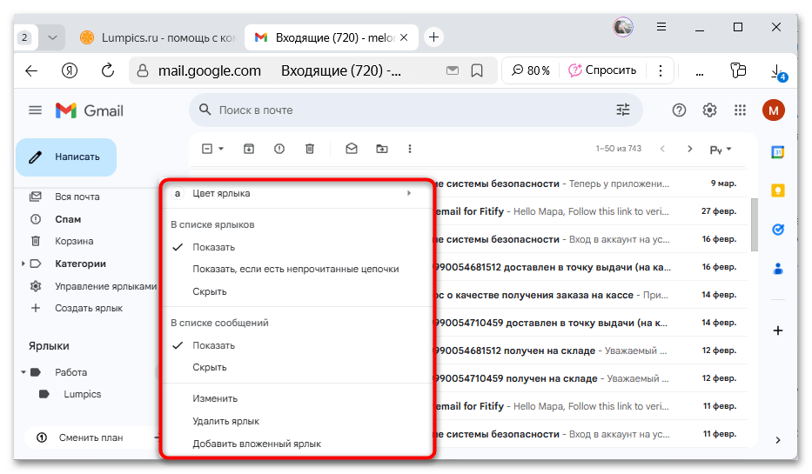The height and width of the screenshot is (474, 812).
Task: Open browser downloads icon
Action: [778, 72]
